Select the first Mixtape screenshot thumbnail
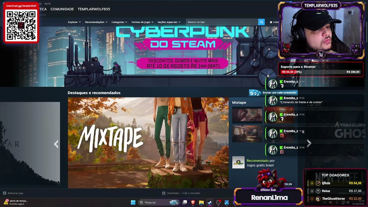The height and width of the screenshot is (207, 368). pyautogui.click(x=247, y=115)
